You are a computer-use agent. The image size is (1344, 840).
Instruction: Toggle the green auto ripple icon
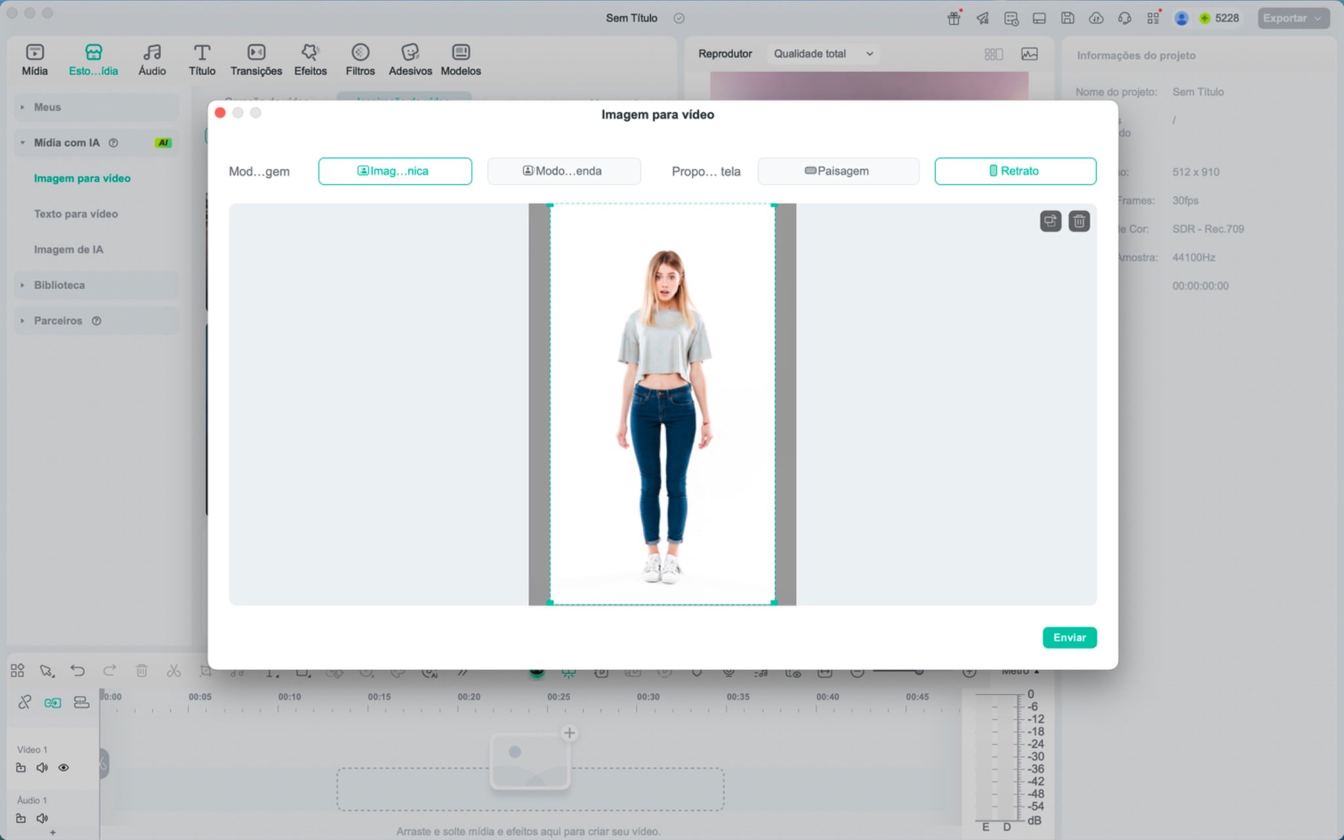click(x=53, y=703)
